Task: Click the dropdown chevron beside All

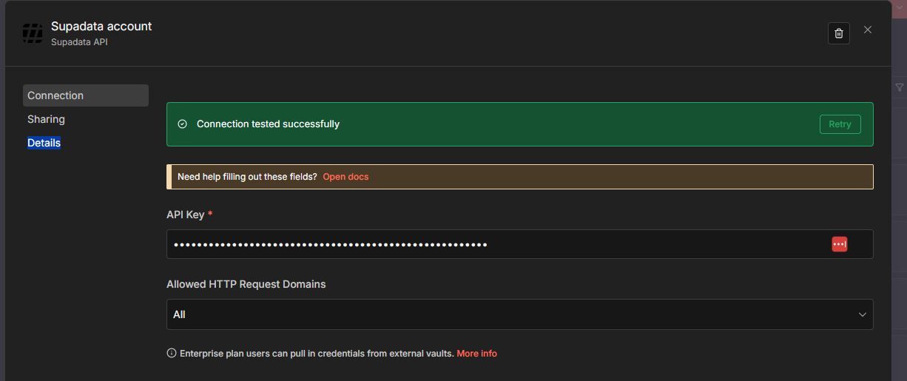Action: [x=862, y=314]
